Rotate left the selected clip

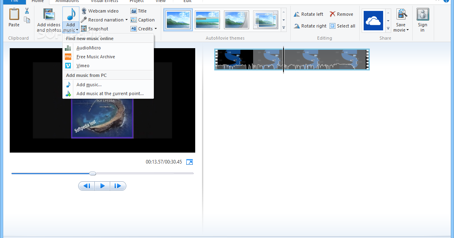[309, 14]
